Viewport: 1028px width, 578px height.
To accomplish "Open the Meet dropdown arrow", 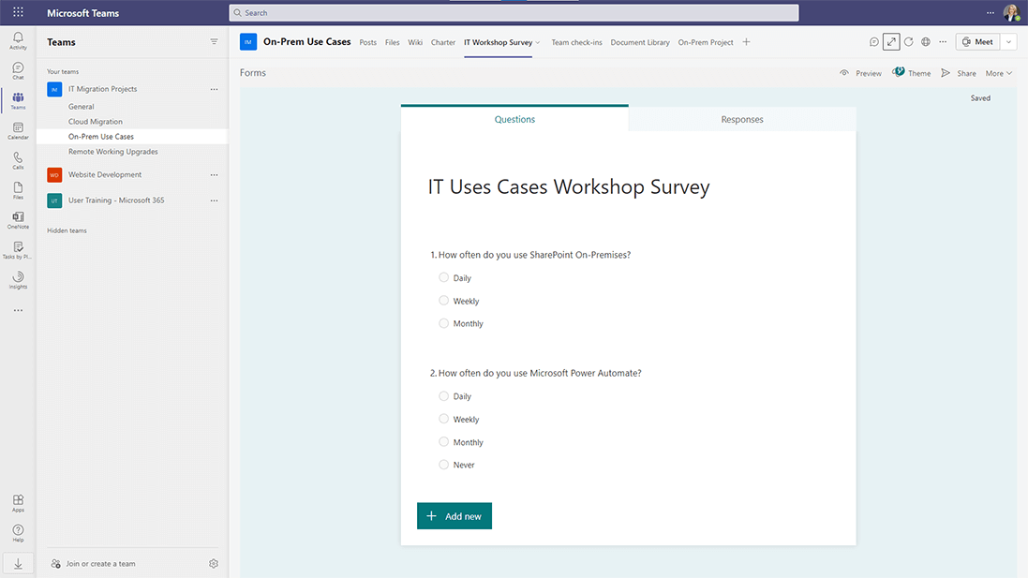I will pyautogui.click(x=1007, y=41).
